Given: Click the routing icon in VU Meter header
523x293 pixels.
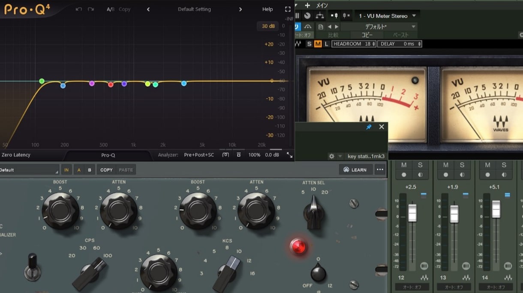Looking at the screenshot, I should coord(320,16).
